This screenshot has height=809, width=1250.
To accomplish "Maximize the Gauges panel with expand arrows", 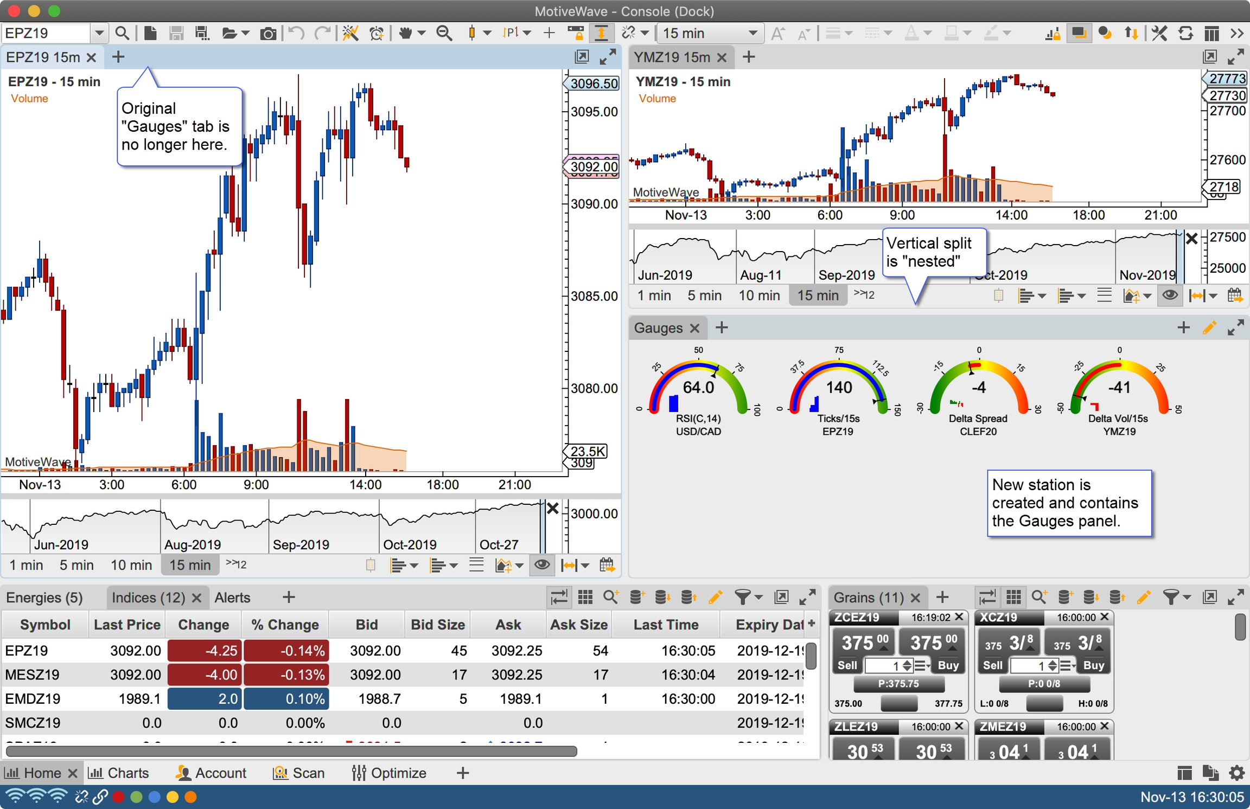I will pos(1235,328).
